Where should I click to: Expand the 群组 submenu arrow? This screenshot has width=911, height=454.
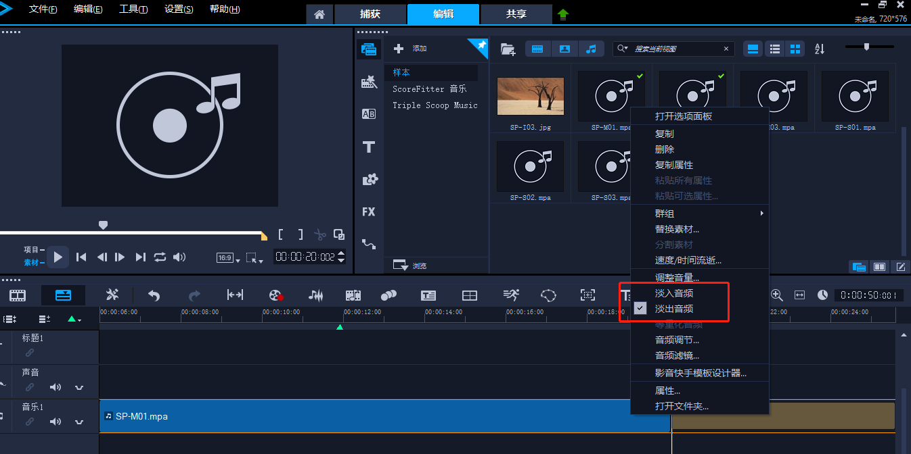[x=761, y=213]
